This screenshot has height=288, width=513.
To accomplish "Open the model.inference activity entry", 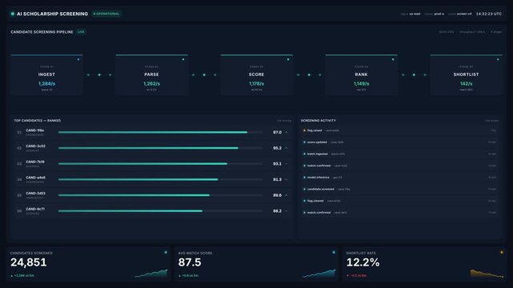I will point(399,178).
